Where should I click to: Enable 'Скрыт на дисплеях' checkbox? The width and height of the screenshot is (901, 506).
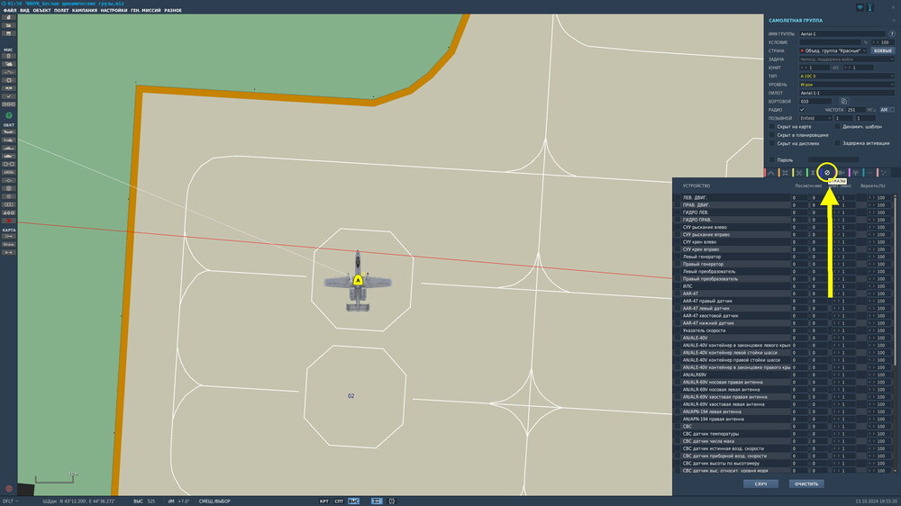pyautogui.click(x=772, y=143)
